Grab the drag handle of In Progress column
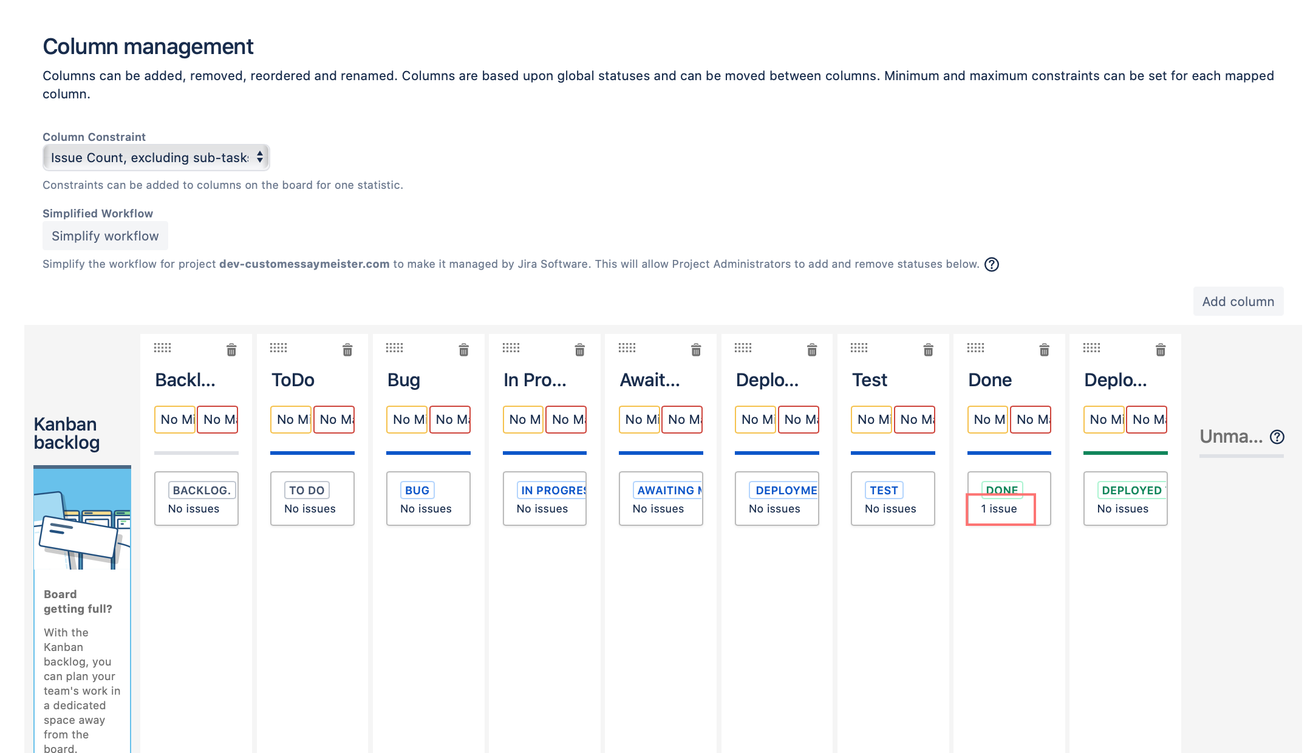The height and width of the screenshot is (753, 1313). pyautogui.click(x=511, y=347)
